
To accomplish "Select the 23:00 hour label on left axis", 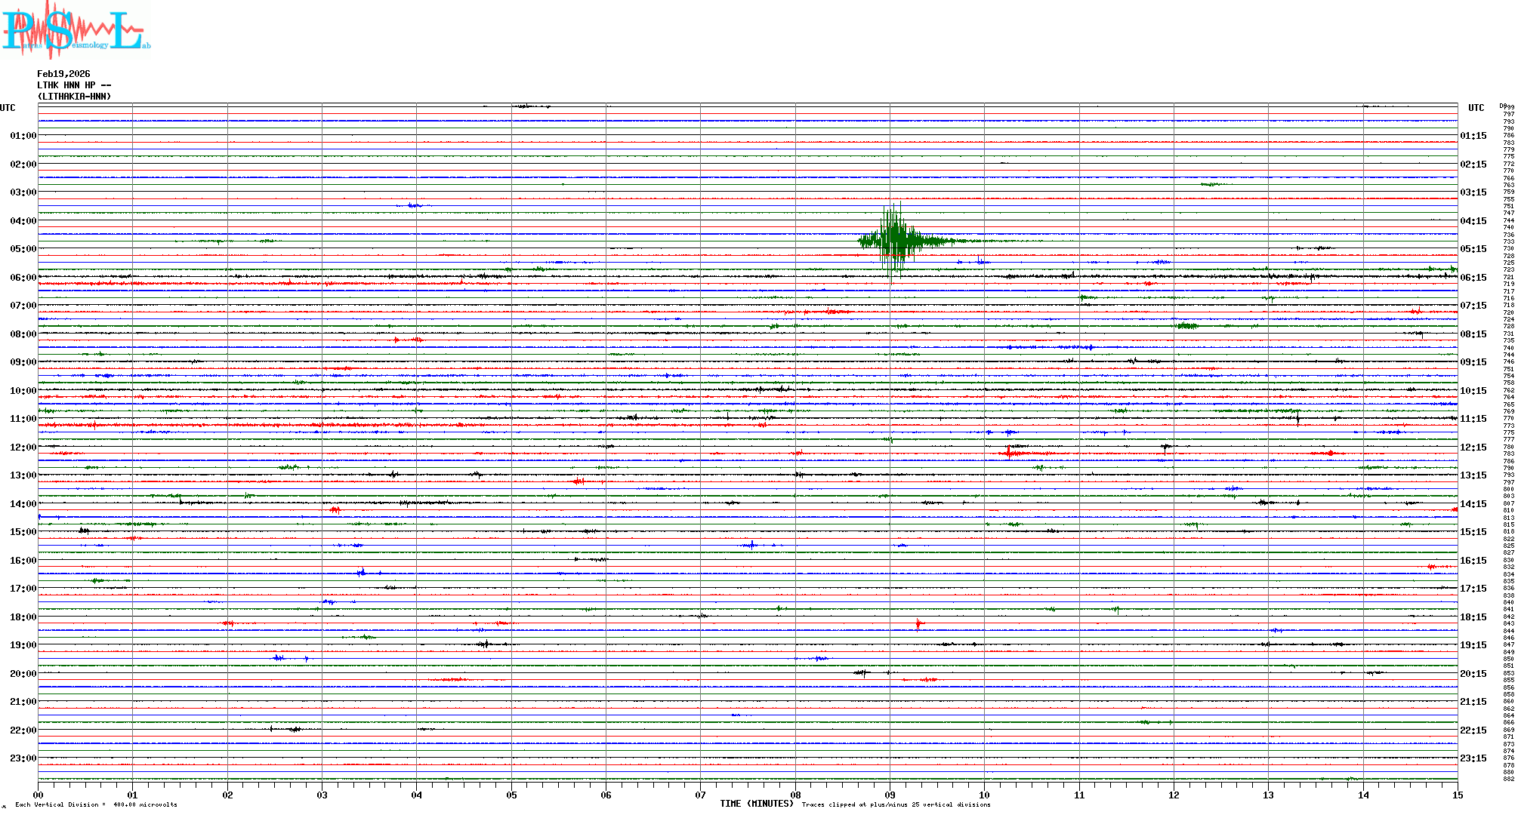I will coord(23,758).
